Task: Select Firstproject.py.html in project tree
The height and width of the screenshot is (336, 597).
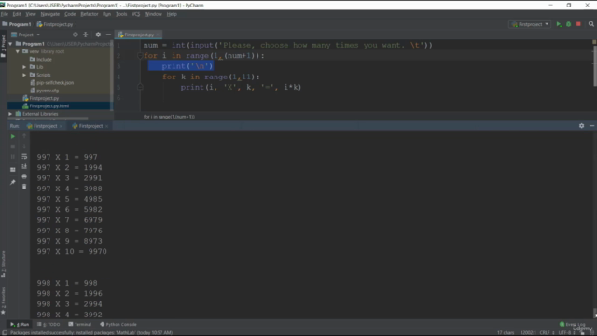Action: coord(46,105)
